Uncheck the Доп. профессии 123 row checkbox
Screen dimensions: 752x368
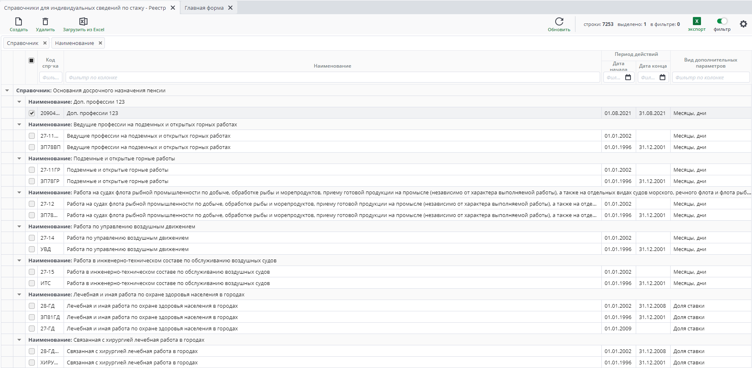click(32, 113)
